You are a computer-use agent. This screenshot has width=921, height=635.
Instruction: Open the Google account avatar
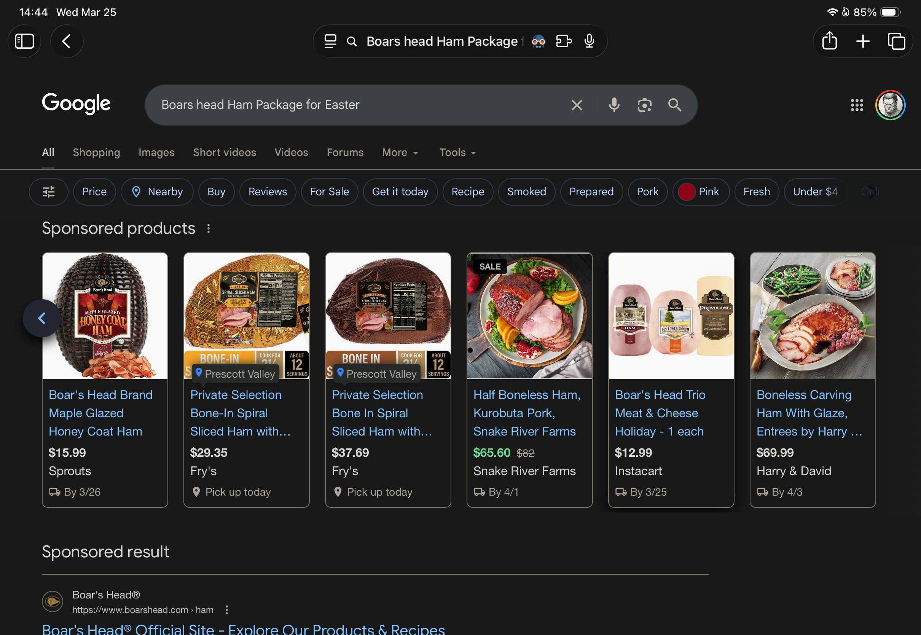(x=891, y=105)
